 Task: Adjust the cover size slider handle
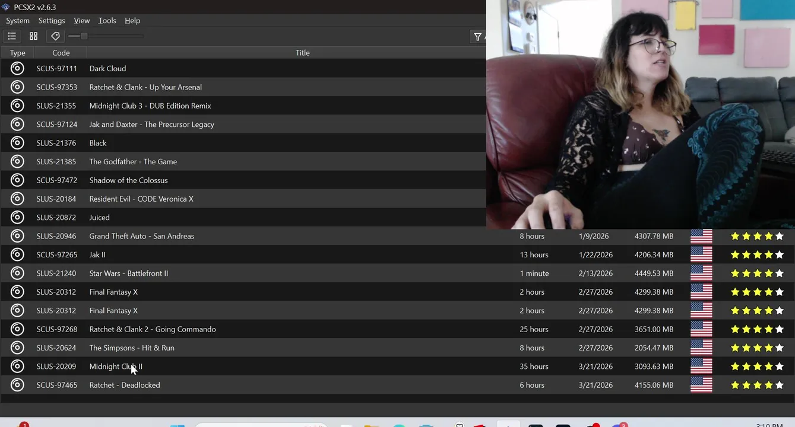click(x=84, y=36)
